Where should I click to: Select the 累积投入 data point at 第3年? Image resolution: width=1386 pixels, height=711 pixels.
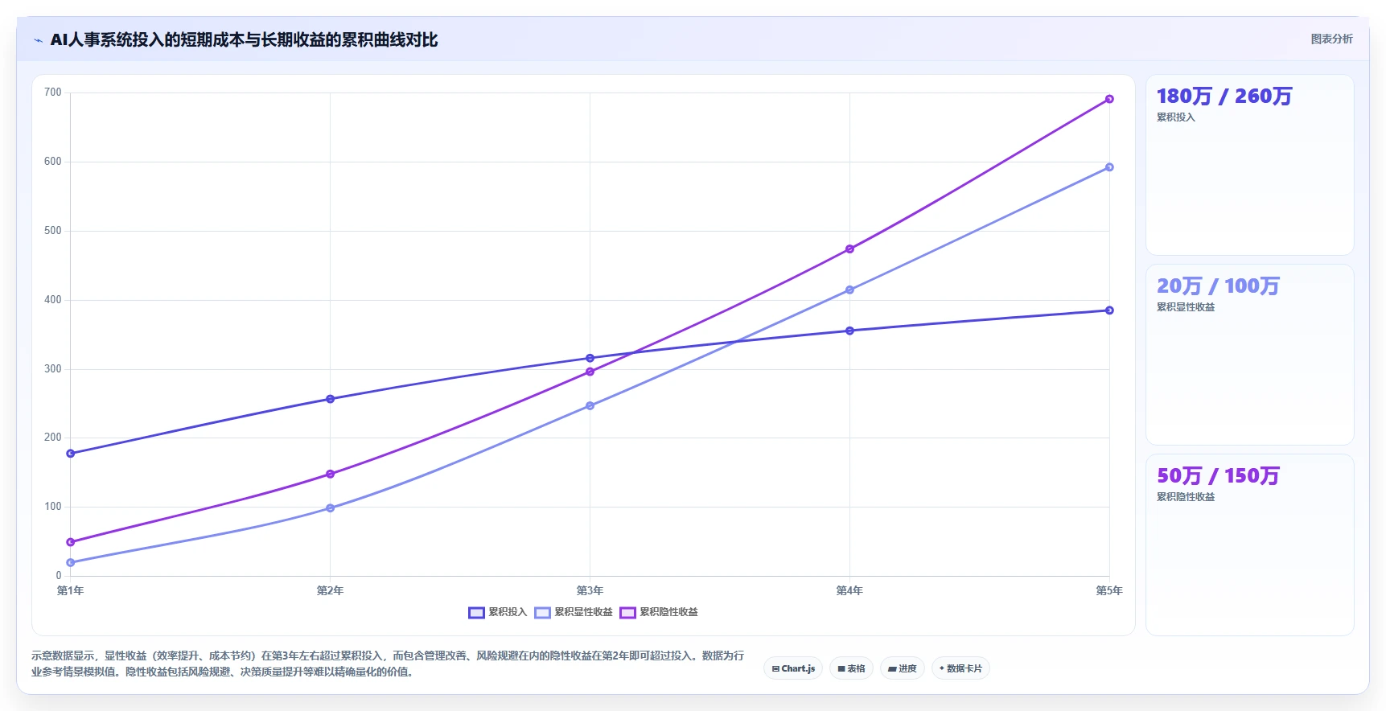590,358
